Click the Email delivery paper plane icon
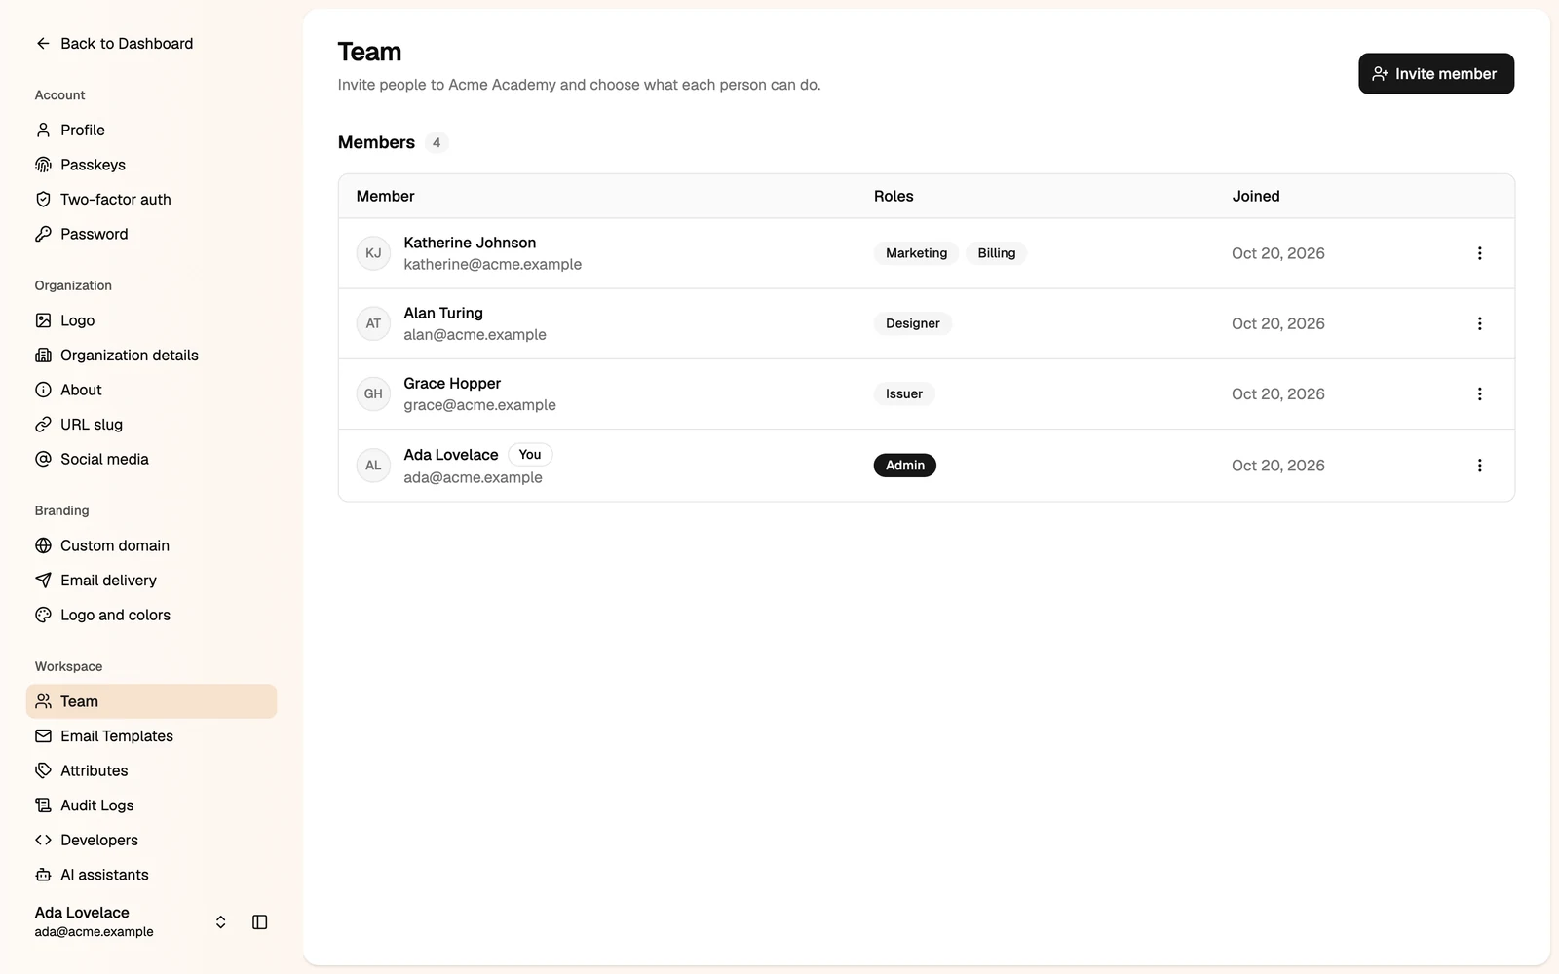This screenshot has height=974, width=1559. click(43, 580)
